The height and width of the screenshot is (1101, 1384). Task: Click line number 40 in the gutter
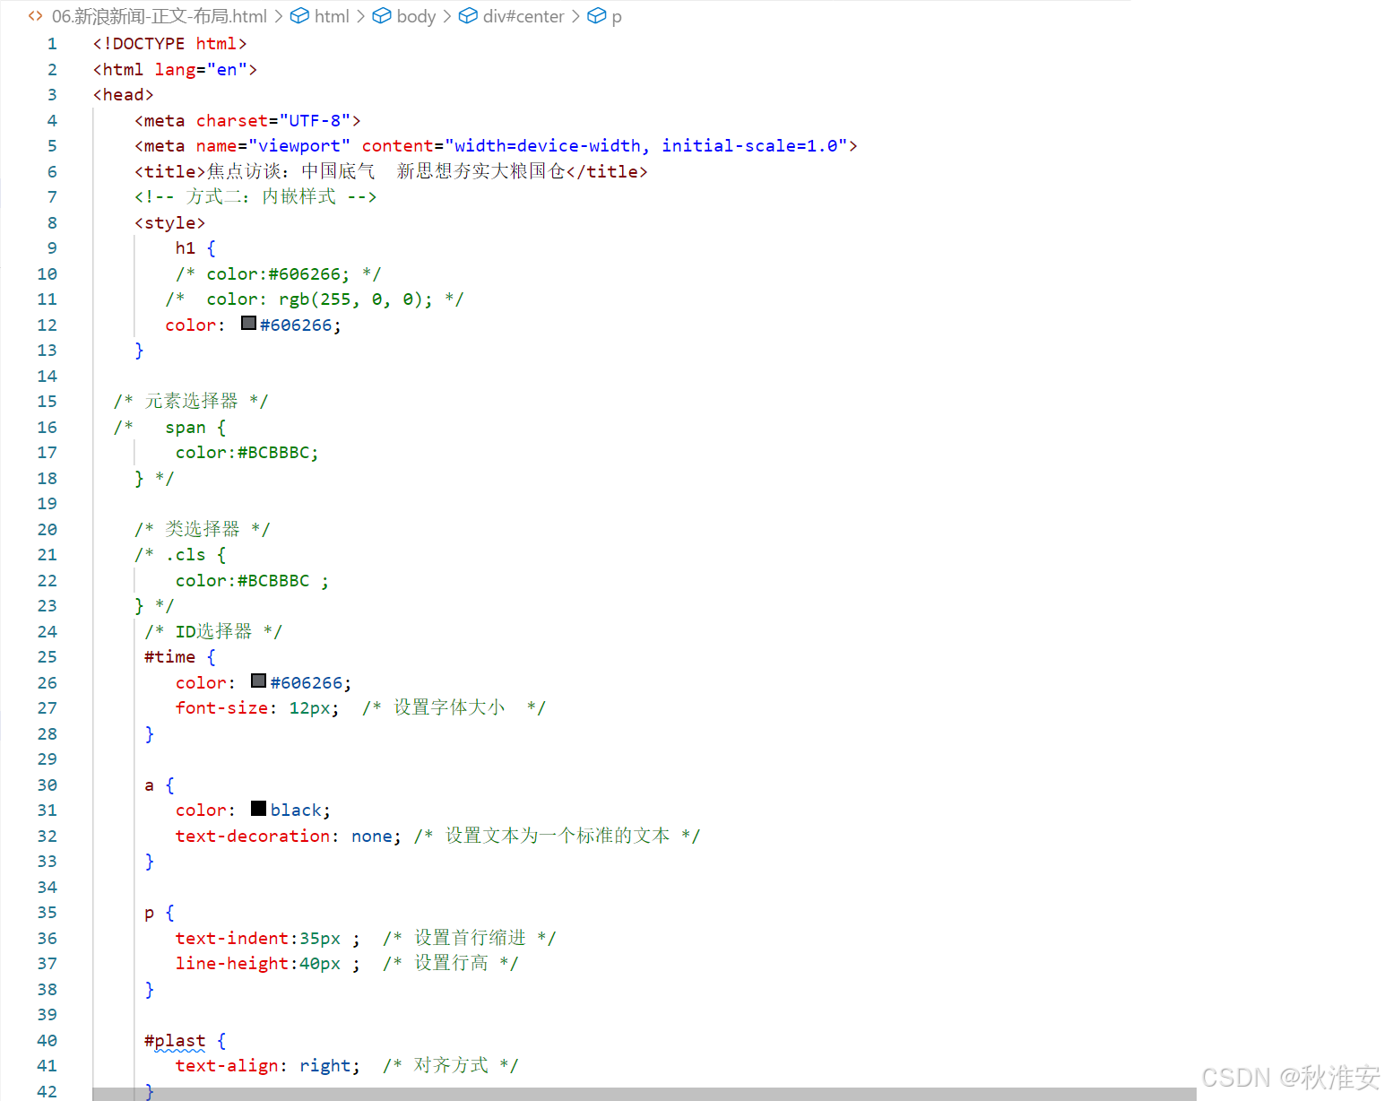48,1040
